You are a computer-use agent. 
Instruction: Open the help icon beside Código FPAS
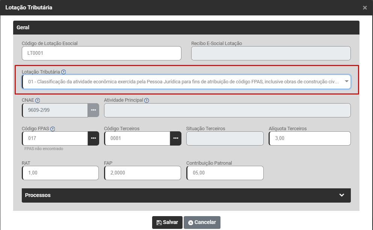53,129
